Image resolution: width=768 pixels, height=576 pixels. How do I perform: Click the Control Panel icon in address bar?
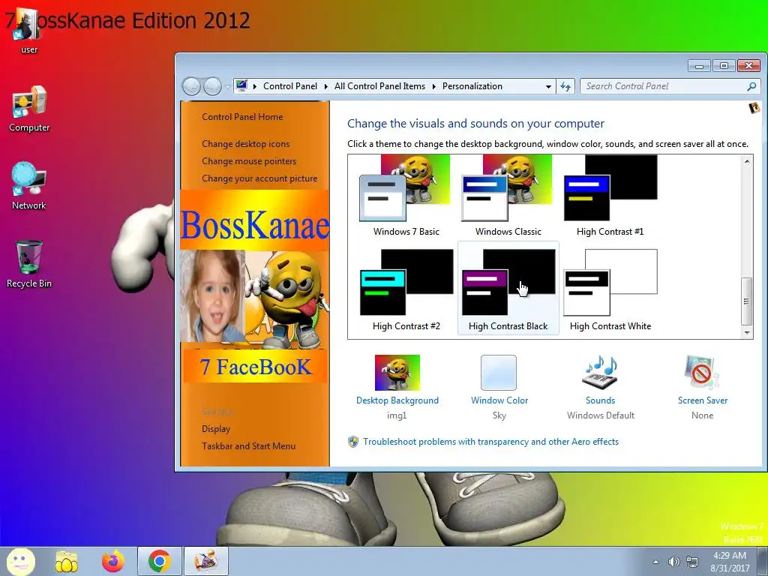(x=241, y=85)
